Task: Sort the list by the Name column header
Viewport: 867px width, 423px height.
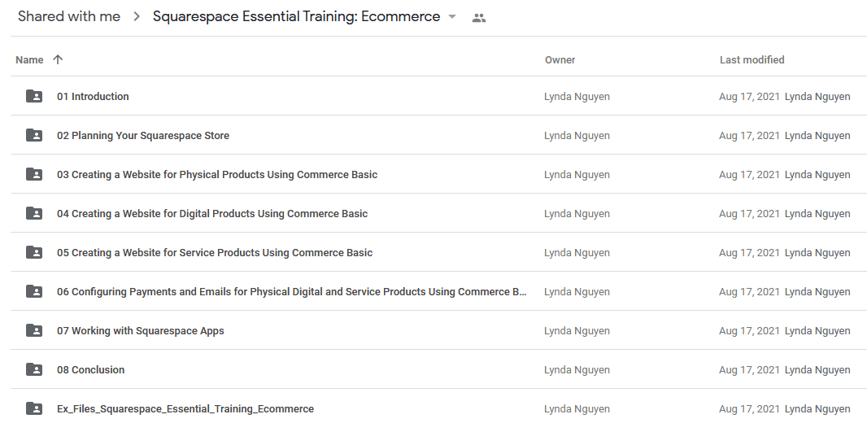Action: 29,59
